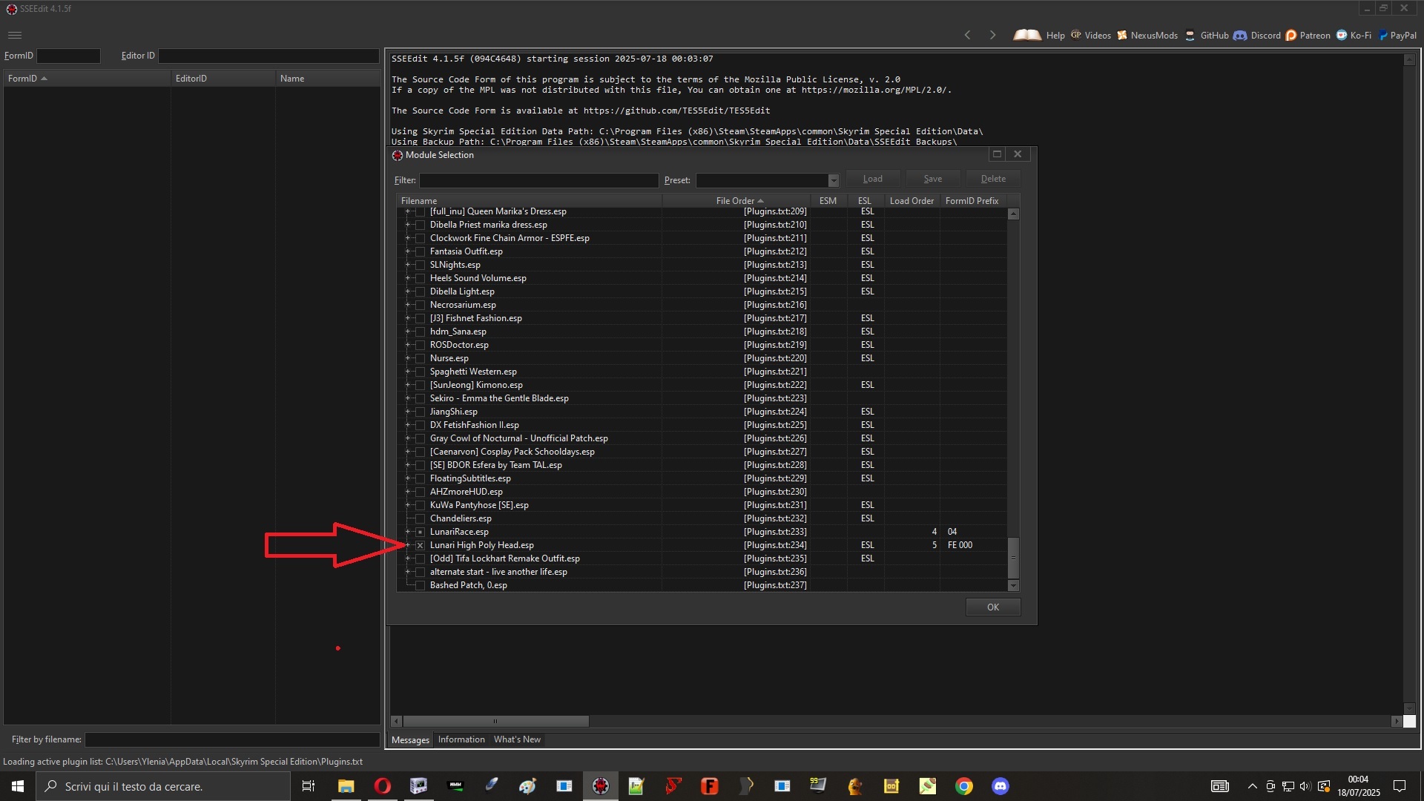Sort by the File Order column
This screenshot has width=1424, height=801.
pyautogui.click(x=736, y=201)
